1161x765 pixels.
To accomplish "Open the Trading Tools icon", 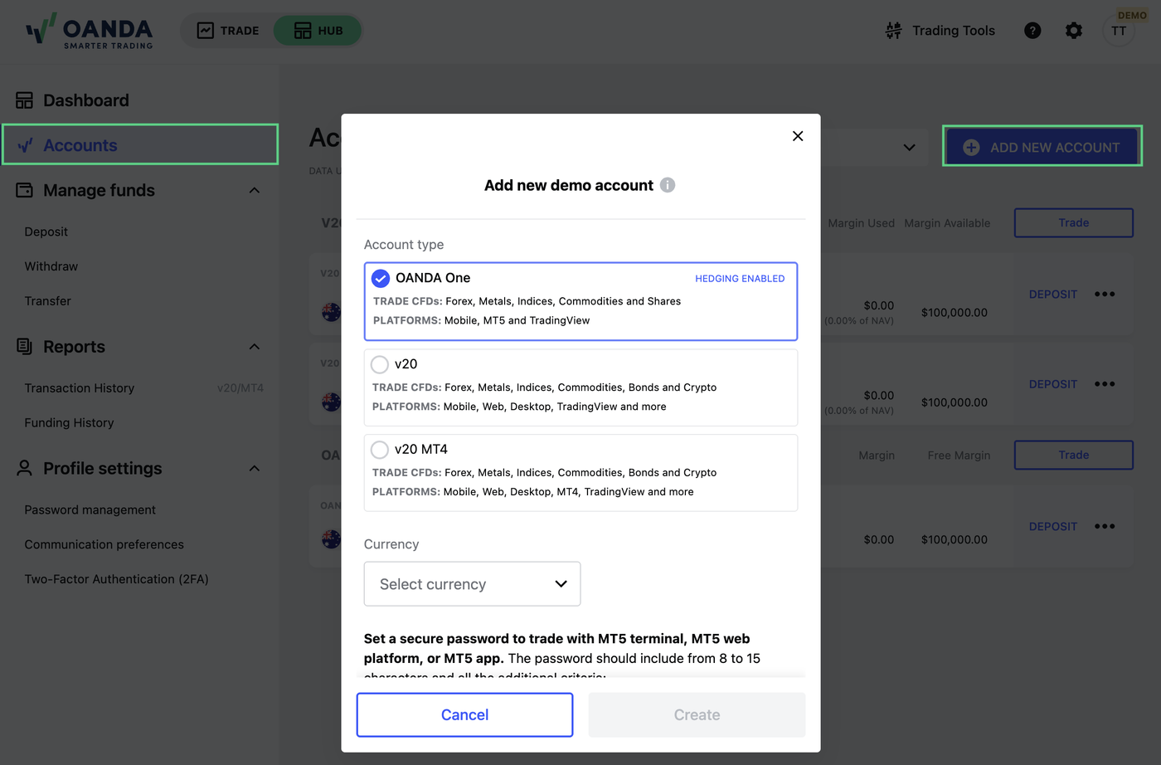I will 893,31.
